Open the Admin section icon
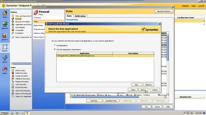Image resolution: width=206 pixels, height=115 pixels. click(x=5, y=69)
